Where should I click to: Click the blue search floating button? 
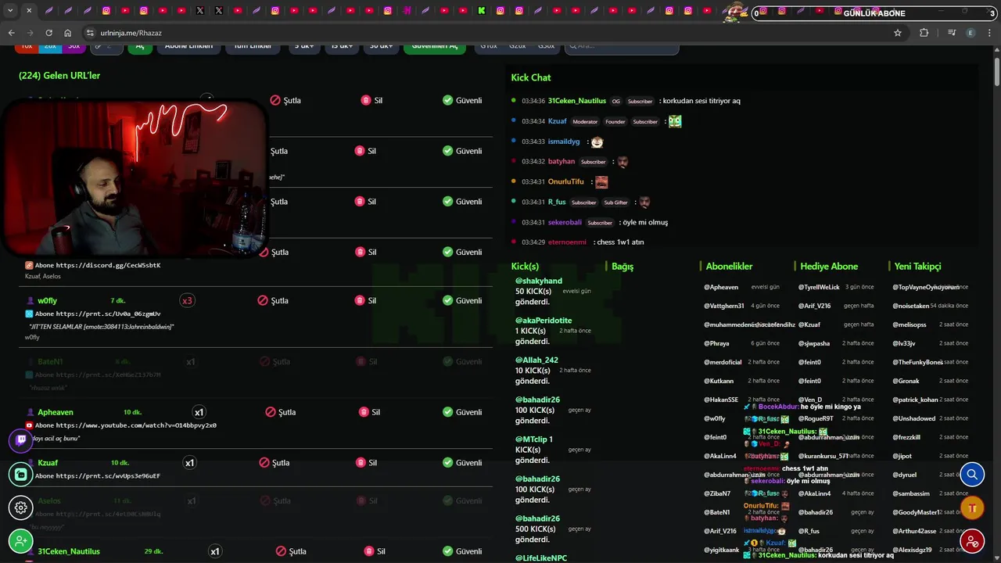click(972, 474)
